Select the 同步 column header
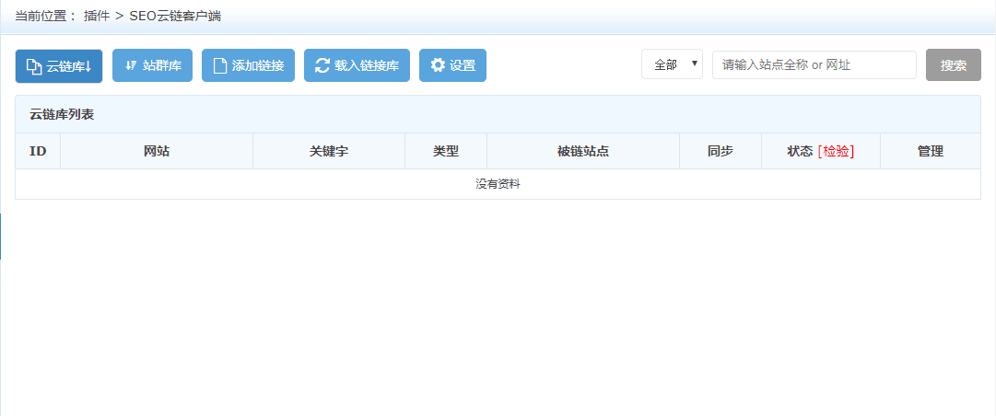 (721, 151)
